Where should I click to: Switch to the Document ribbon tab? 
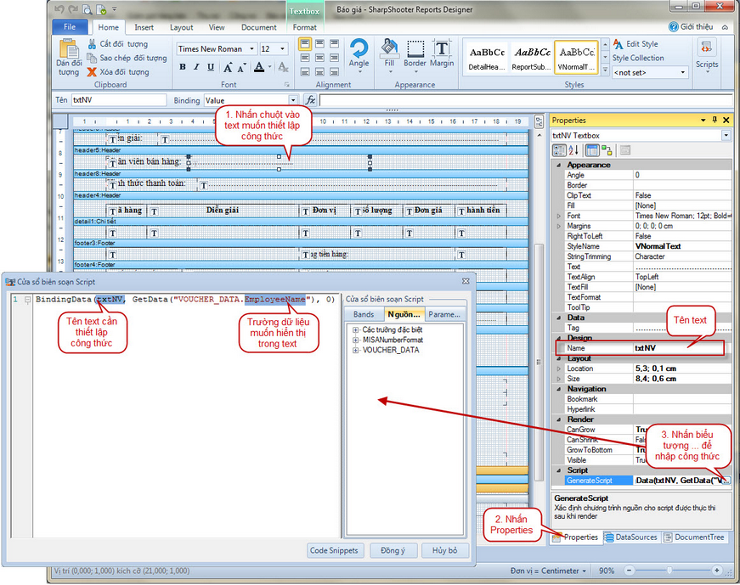(258, 27)
